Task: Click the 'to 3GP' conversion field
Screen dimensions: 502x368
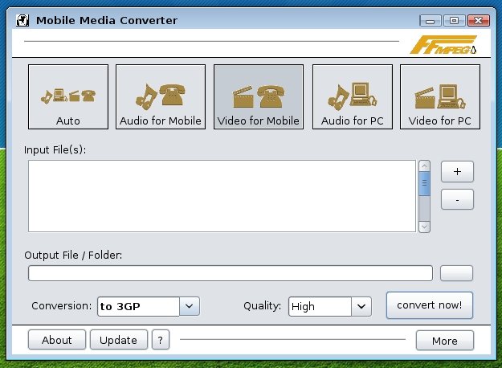Action: [138, 306]
